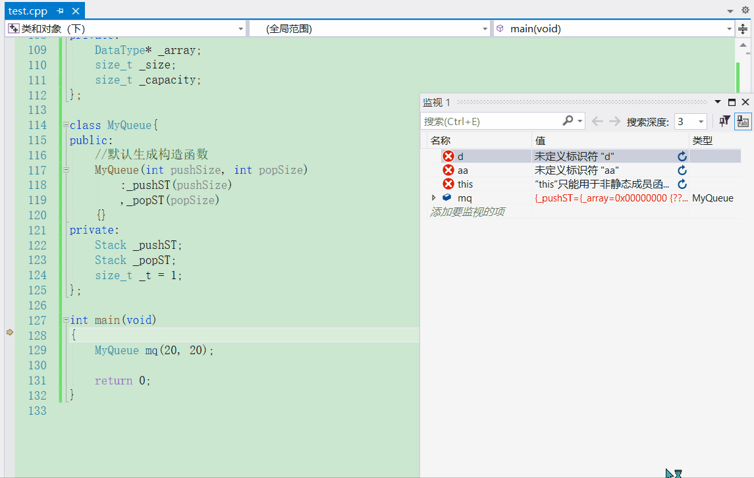Open the search options dropdown arrow
This screenshot has height=478, width=754.
click(x=580, y=121)
